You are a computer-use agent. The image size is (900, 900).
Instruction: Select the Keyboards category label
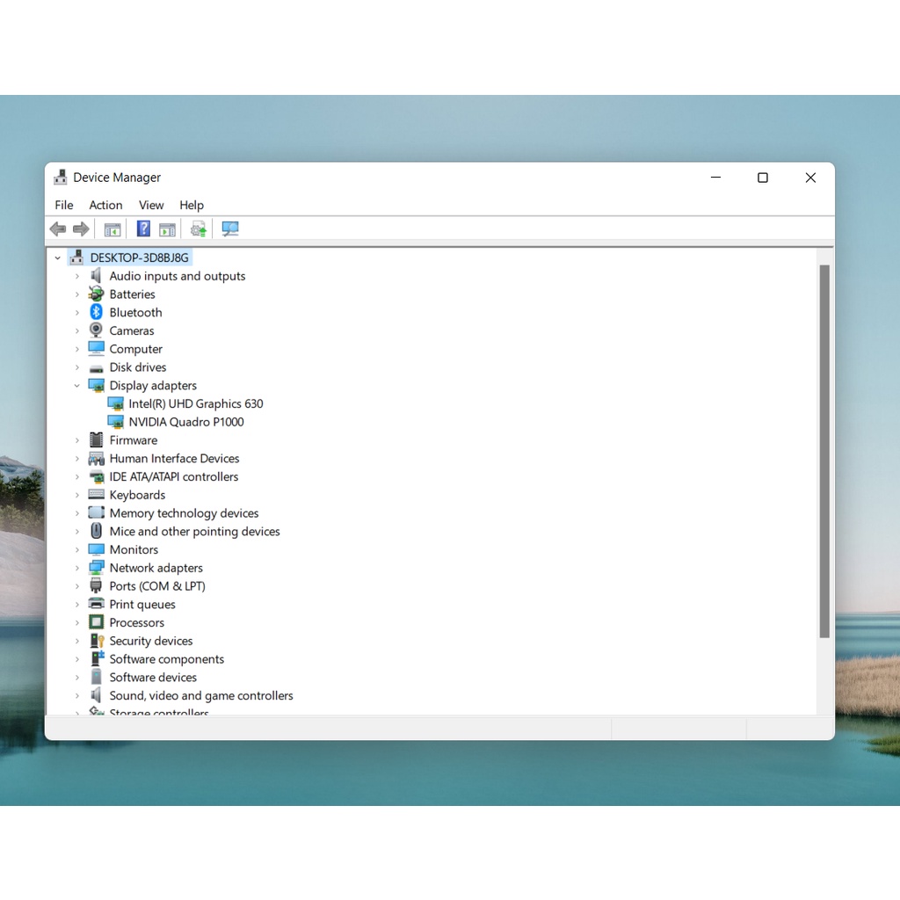coord(137,496)
